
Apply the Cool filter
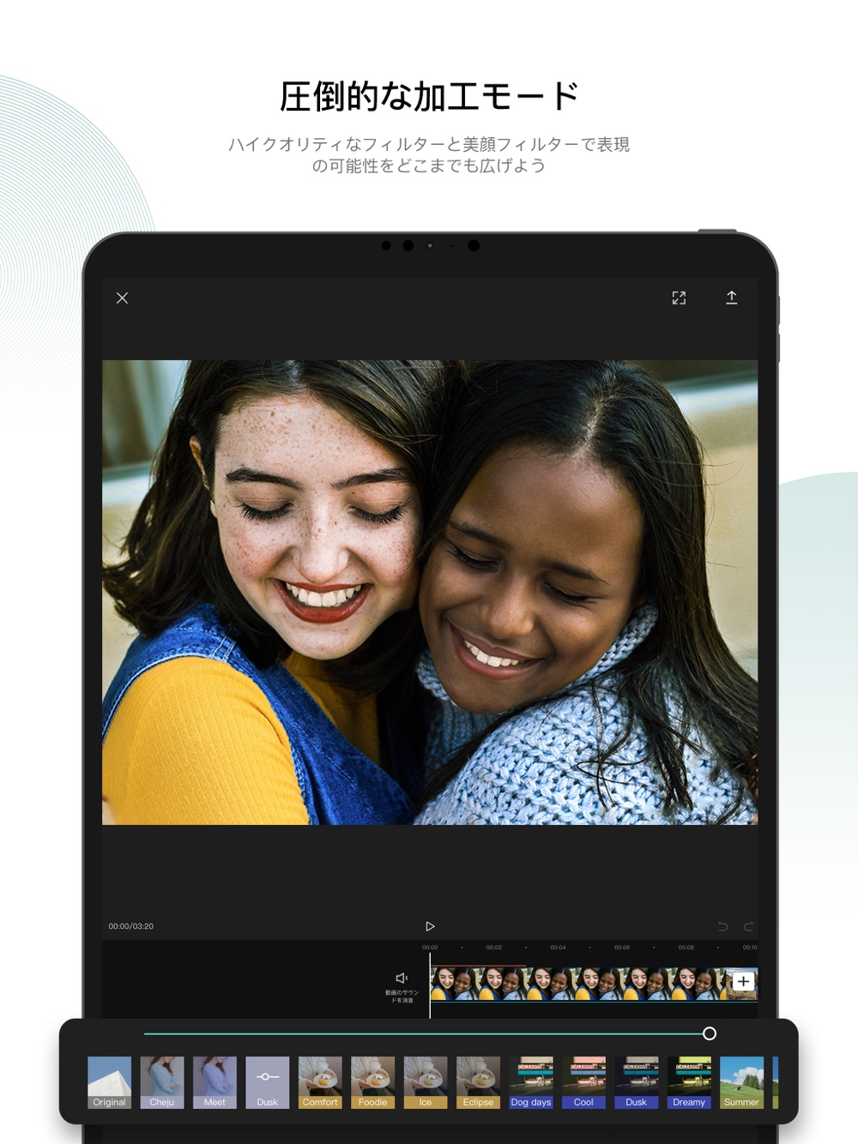pos(583,1082)
